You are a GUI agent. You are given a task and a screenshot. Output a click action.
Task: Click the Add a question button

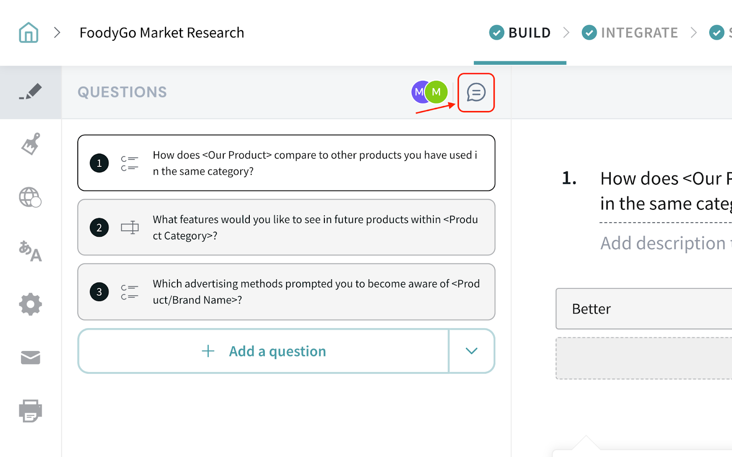coord(264,351)
